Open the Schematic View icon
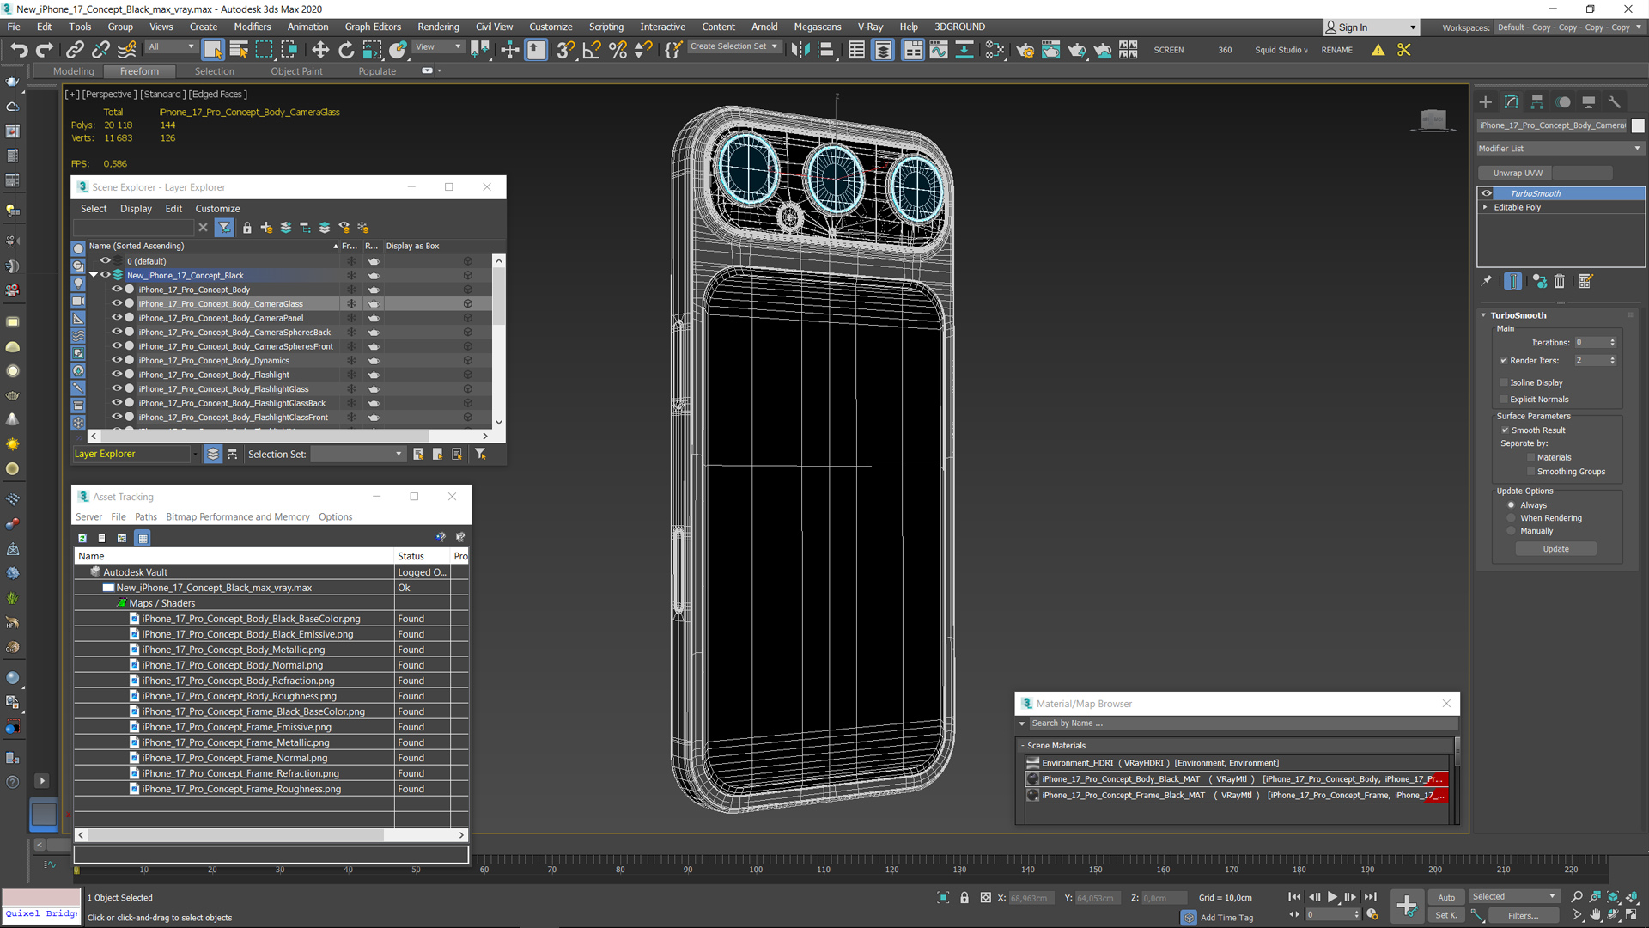1649x928 pixels. pos(995,50)
